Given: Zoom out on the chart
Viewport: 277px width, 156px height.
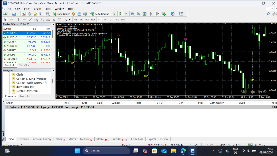Looking at the screenshot, I should [138, 14].
